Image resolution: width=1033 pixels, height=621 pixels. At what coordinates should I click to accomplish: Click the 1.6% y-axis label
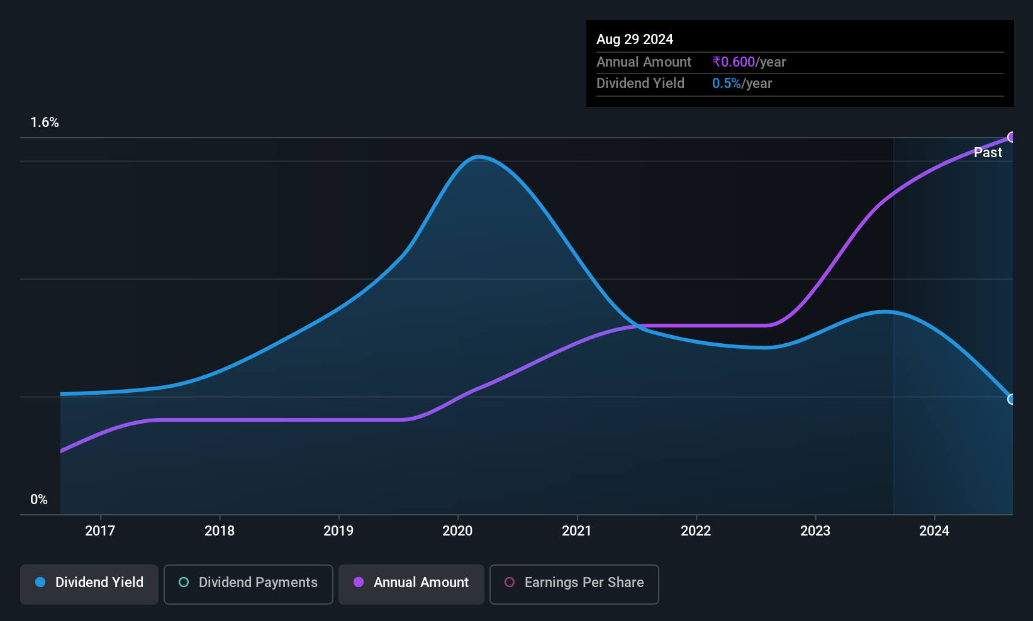45,123
